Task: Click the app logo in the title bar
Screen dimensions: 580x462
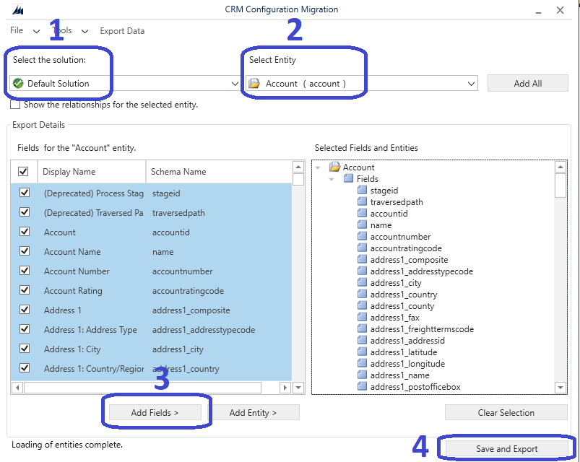Action: coord(19,10)
